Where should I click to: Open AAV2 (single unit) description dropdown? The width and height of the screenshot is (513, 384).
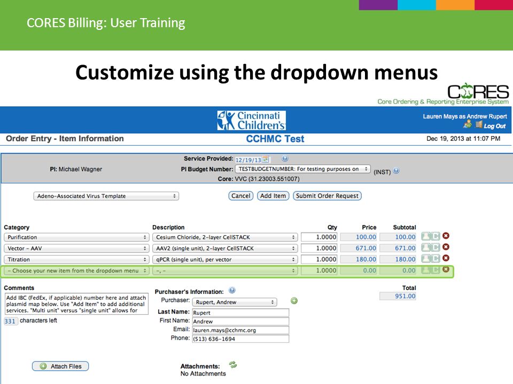[225, 249]
